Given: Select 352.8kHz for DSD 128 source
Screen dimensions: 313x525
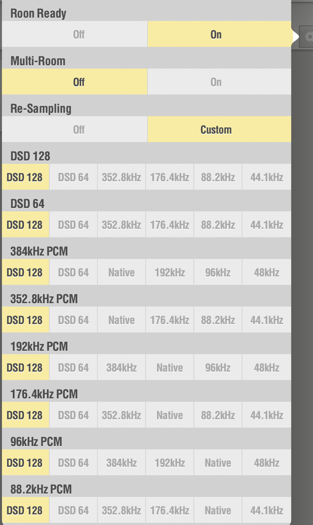Looking at the screenshot, I should 121,177.
